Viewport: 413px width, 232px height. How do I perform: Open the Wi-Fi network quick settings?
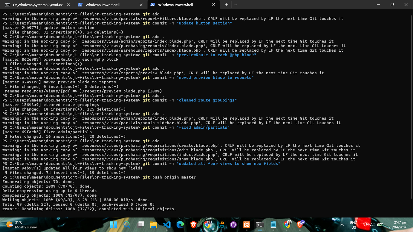click(365, 225)
